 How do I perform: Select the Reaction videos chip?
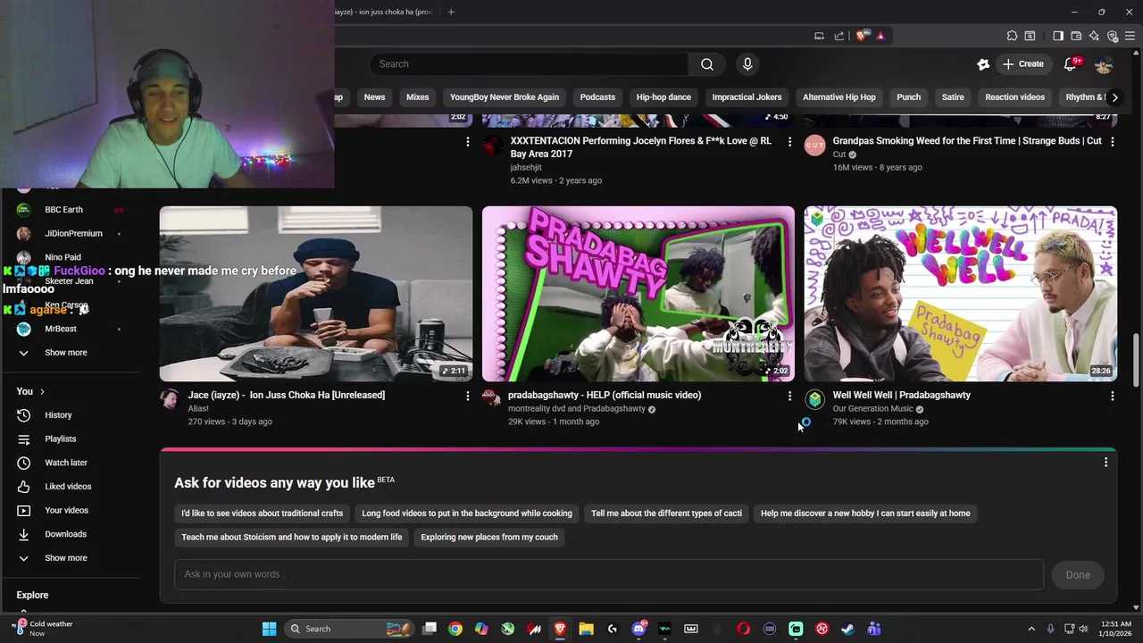1014,97
